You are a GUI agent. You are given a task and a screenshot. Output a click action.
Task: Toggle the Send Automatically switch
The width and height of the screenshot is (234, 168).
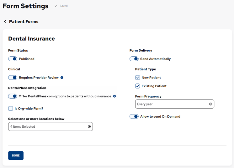134,59
